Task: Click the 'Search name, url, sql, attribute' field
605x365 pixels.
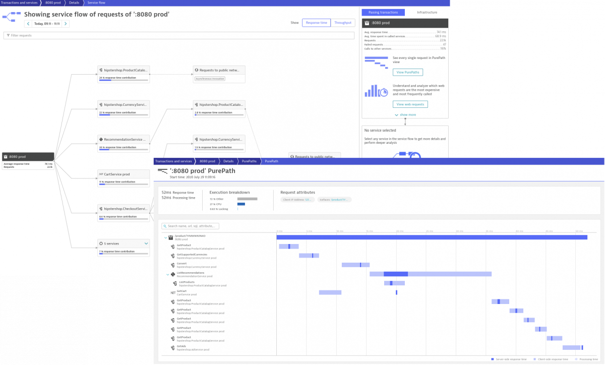Action: click(x=190, y=226)
